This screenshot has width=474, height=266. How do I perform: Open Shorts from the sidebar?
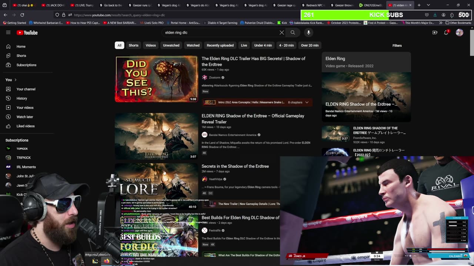(x=21, y=56)
